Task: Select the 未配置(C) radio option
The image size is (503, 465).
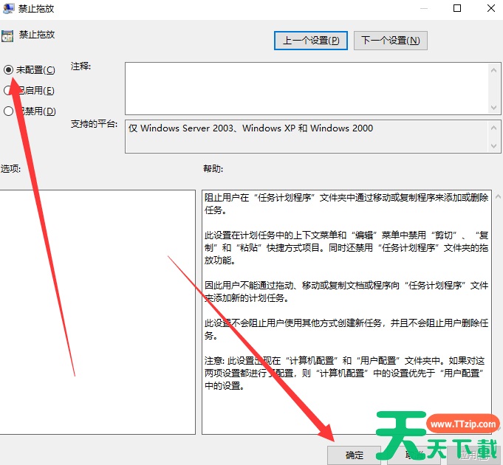Action: pos(9,70)
